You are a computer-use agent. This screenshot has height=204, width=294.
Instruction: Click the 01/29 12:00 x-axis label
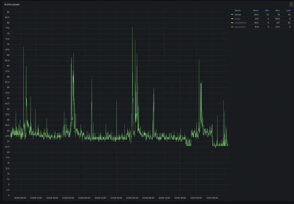click(100, 198)
